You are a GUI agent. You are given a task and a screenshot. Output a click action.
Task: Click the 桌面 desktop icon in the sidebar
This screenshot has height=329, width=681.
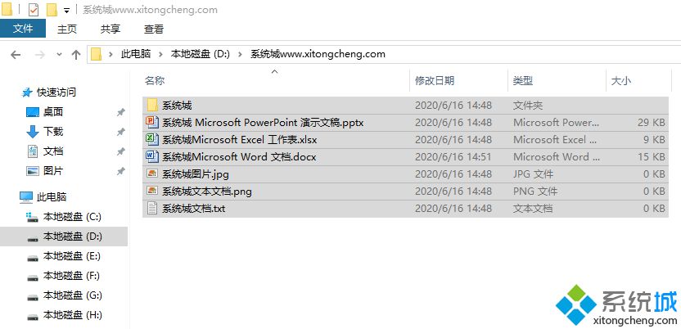33,112
